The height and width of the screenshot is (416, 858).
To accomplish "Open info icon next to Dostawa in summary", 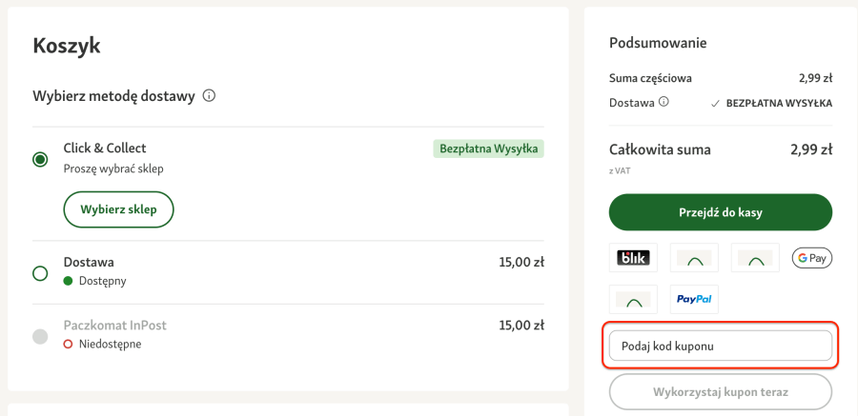I will [x=664, y=103].
